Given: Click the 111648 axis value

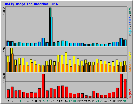Looking at the screenshot, I should pyautogui.click(x=4, y=78).
